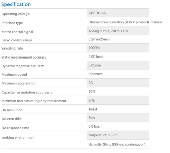
Task: Select the DA zero drift label
Action: [x=12, y=119]
